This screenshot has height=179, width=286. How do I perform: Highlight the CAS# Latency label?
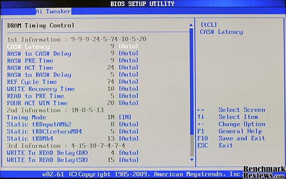point(28,47)
